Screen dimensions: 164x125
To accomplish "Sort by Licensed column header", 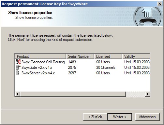I will [108, 56].
